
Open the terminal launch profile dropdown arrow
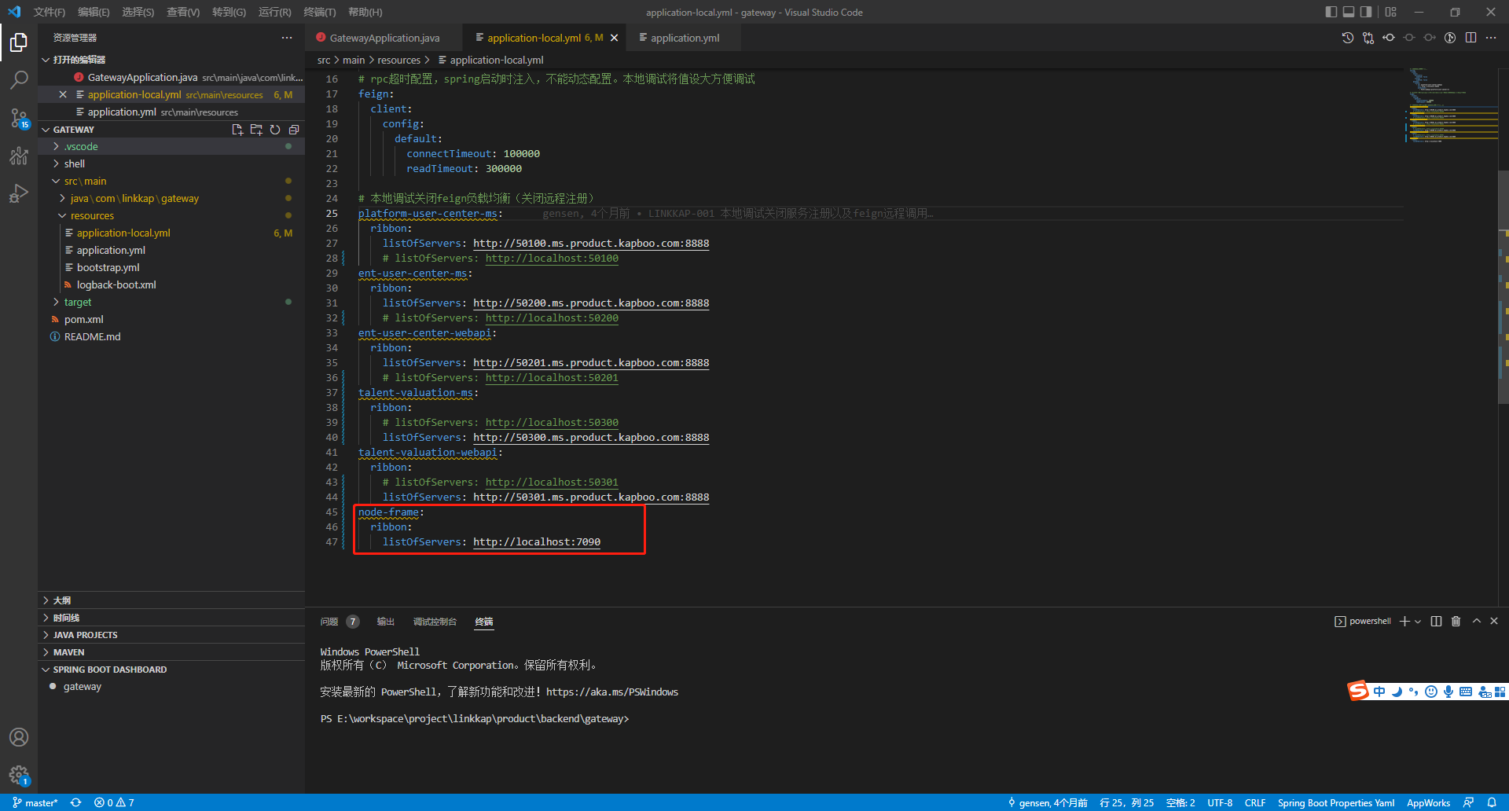1418,622
